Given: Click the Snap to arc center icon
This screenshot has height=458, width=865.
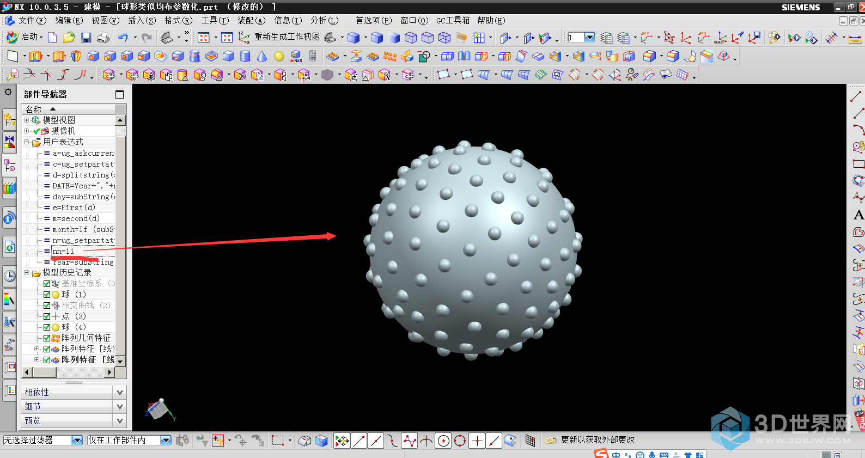Looking at the screenshot, I should (443, 441).
